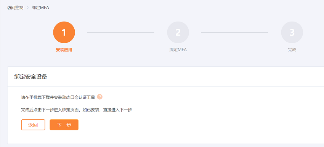Select the 完成 step label
This screenshot has height=147, width=324.
click(292, 50)
